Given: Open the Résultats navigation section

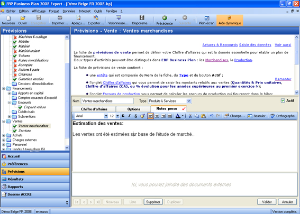Looking at the screenshot, I should pyautogui.click(x=35, y=179).
